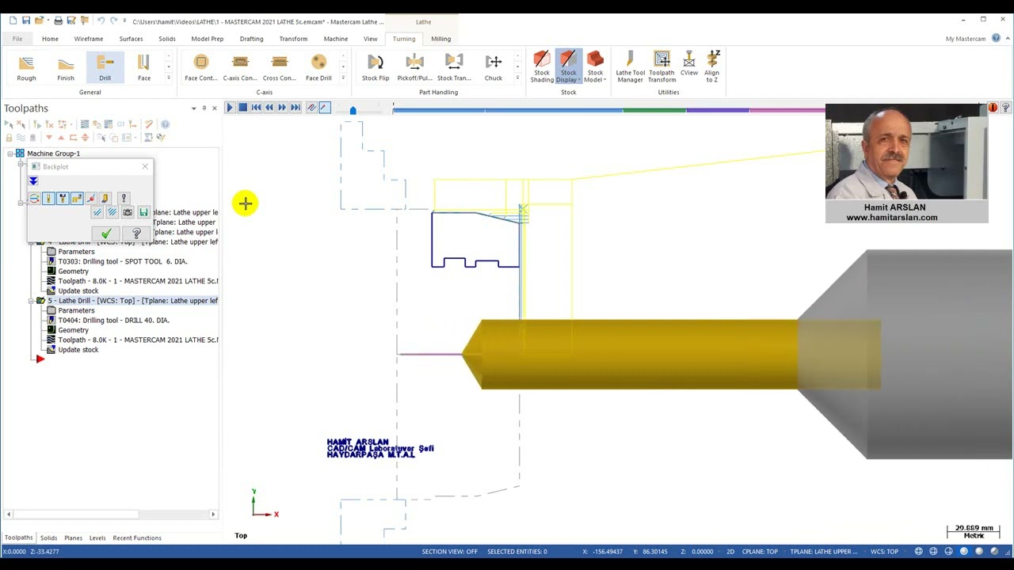Open the Recent Functions tab
The image size is (1014, 570).
137,538
